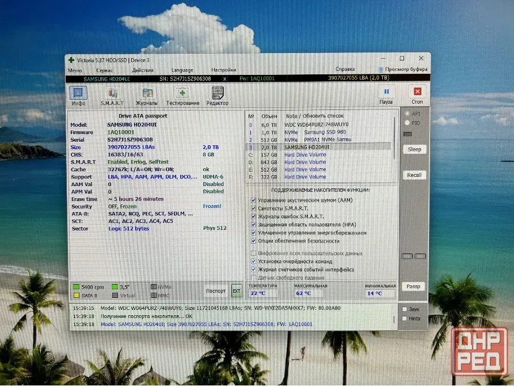Click the Паспорт button

[x=216, y=291]
